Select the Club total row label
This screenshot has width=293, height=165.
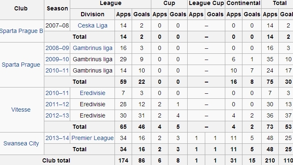point(56,160)
